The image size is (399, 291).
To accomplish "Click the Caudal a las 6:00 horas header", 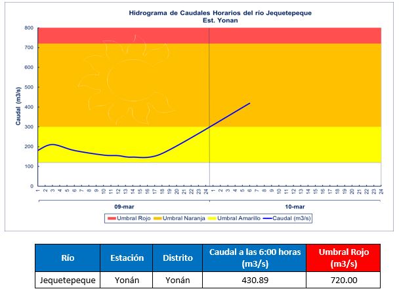I will click(x=254, y=258).
